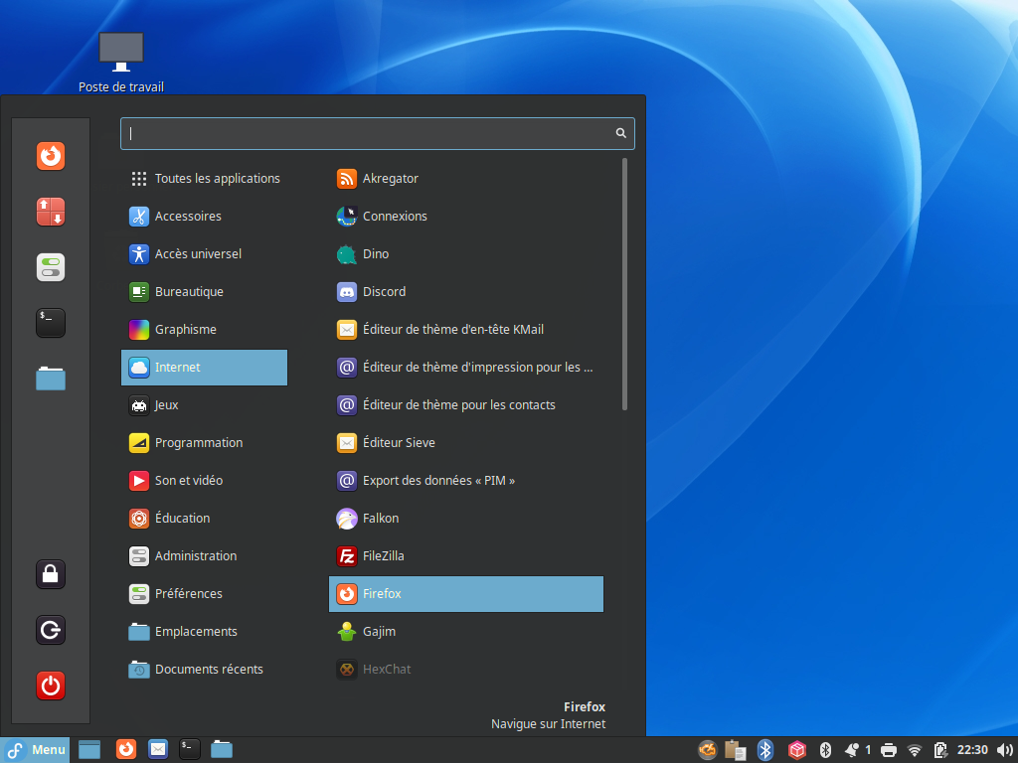The image size is (1018, 763).
Task: Select the Internet category
Action: (204, 368)
